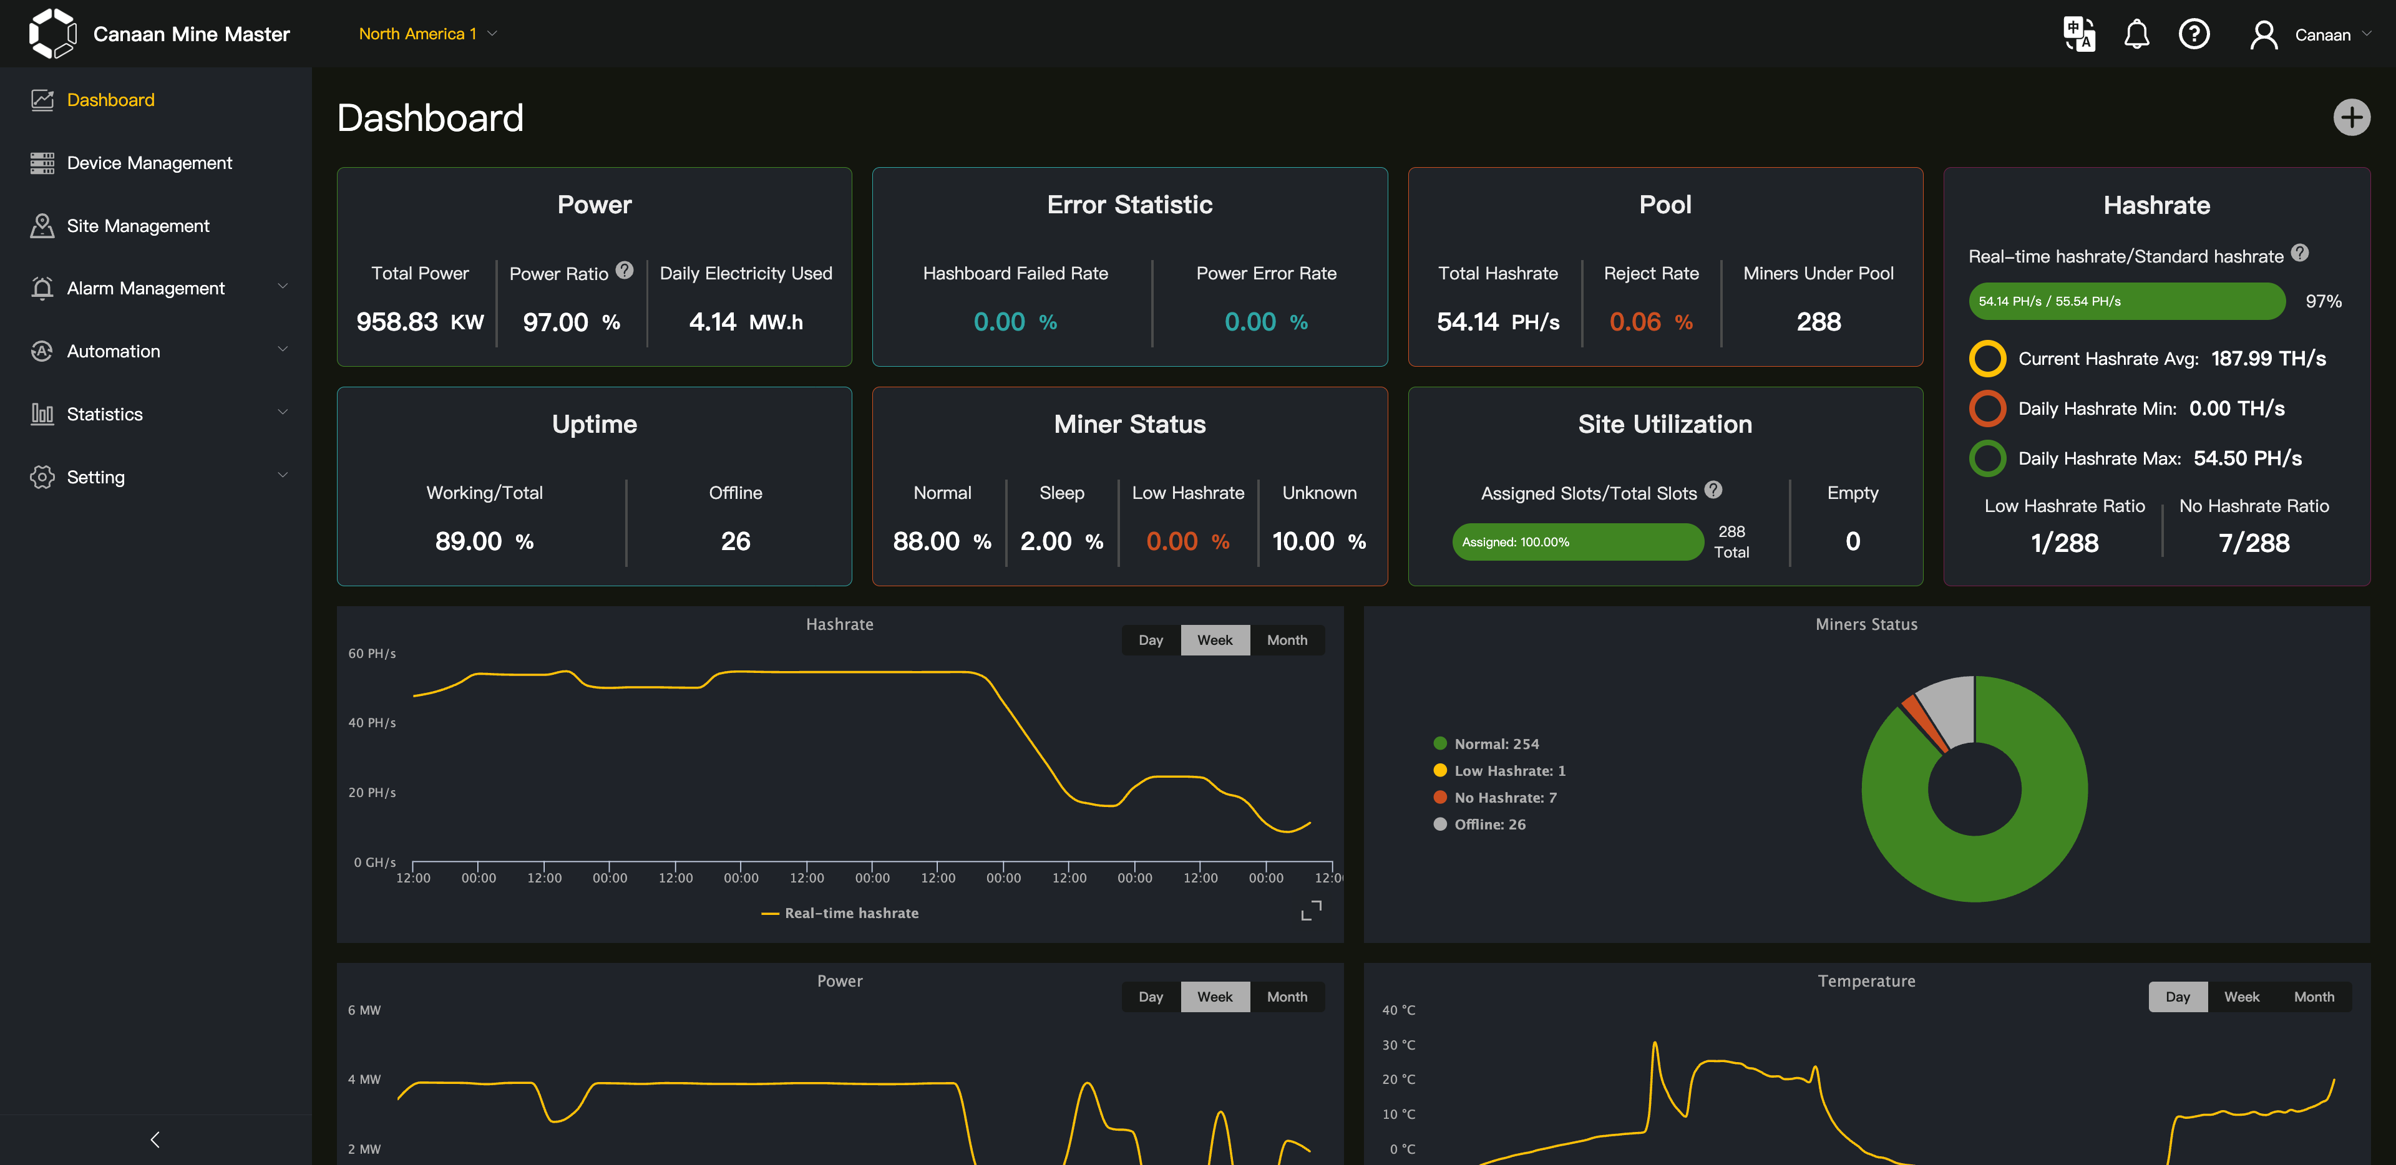Open the language switcher icon
This screenshot has height=1165, width=2396.
[2079, 34]
